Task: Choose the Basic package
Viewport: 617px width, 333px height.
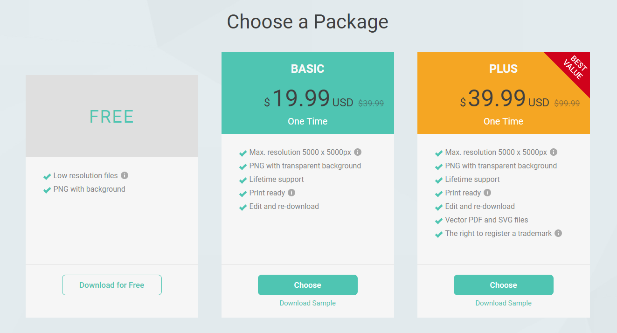Action: pos(308,285)
